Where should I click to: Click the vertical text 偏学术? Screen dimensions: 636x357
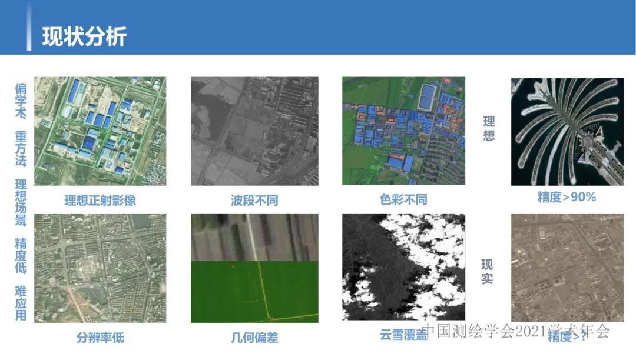(x=21, y=101)
